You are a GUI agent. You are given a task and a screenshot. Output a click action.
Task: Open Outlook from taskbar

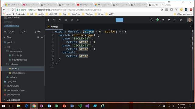click(49, 106)
